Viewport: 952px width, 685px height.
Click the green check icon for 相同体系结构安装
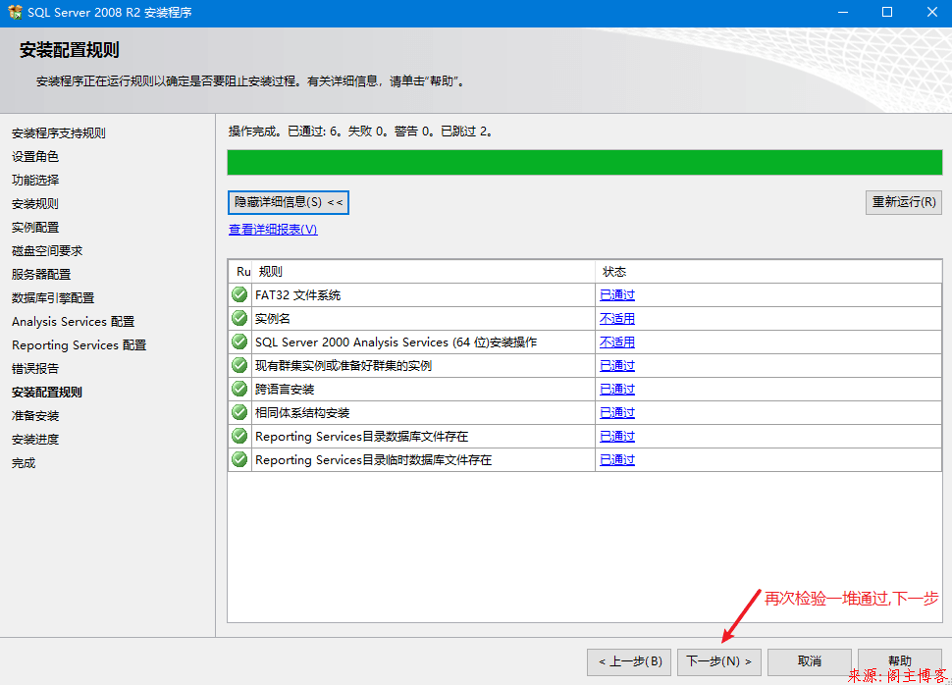coord(239,413)
